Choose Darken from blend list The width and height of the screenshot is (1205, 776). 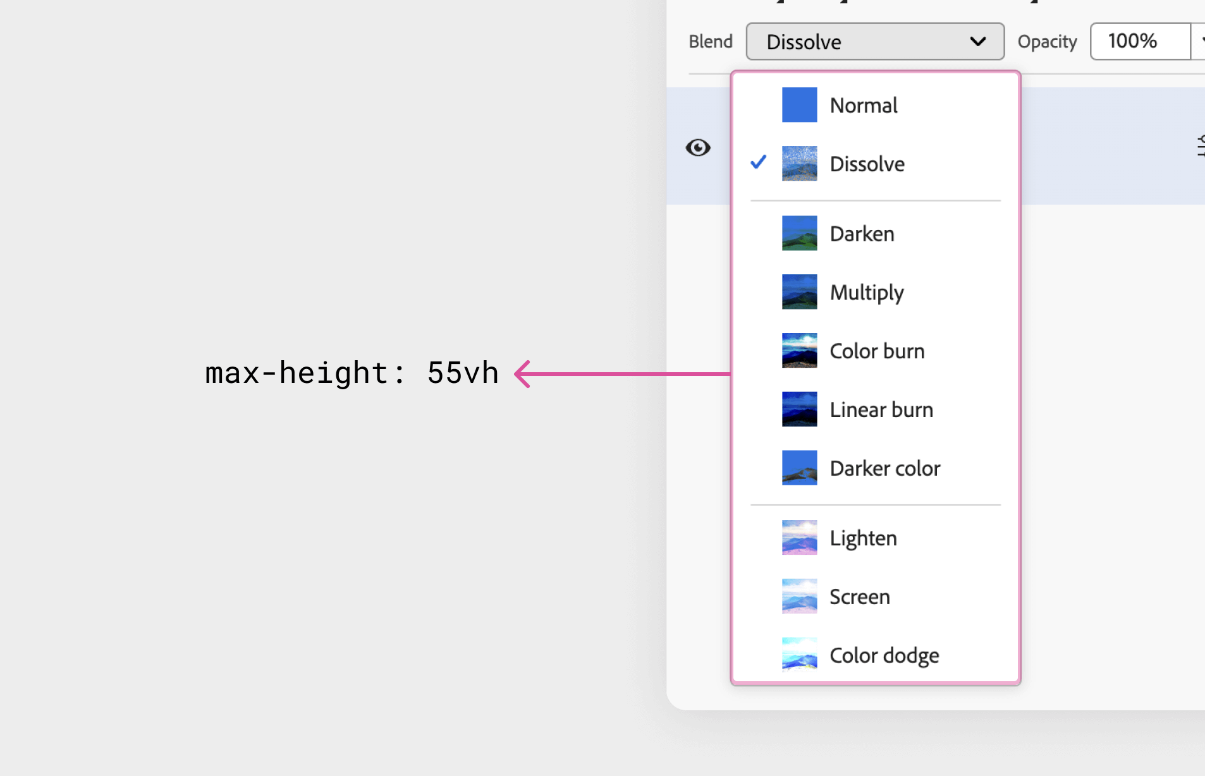click(x=862, y=234)
